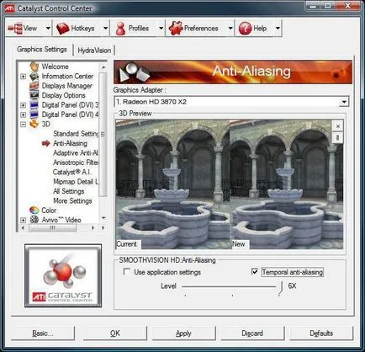Select Adaptive Anti-Aliasing in the tree
The image size is (365, 352).
(x=76, y=153)
